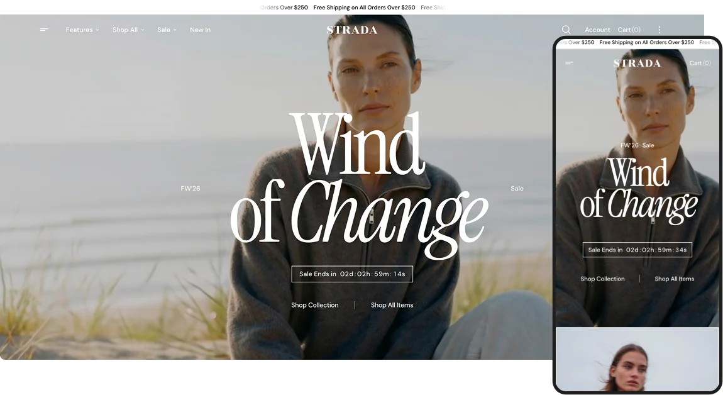The width and height of the screenshot is (723, 395).
Task: Tap Shop All Items in mobile preview
Action: tap(674, 279)
